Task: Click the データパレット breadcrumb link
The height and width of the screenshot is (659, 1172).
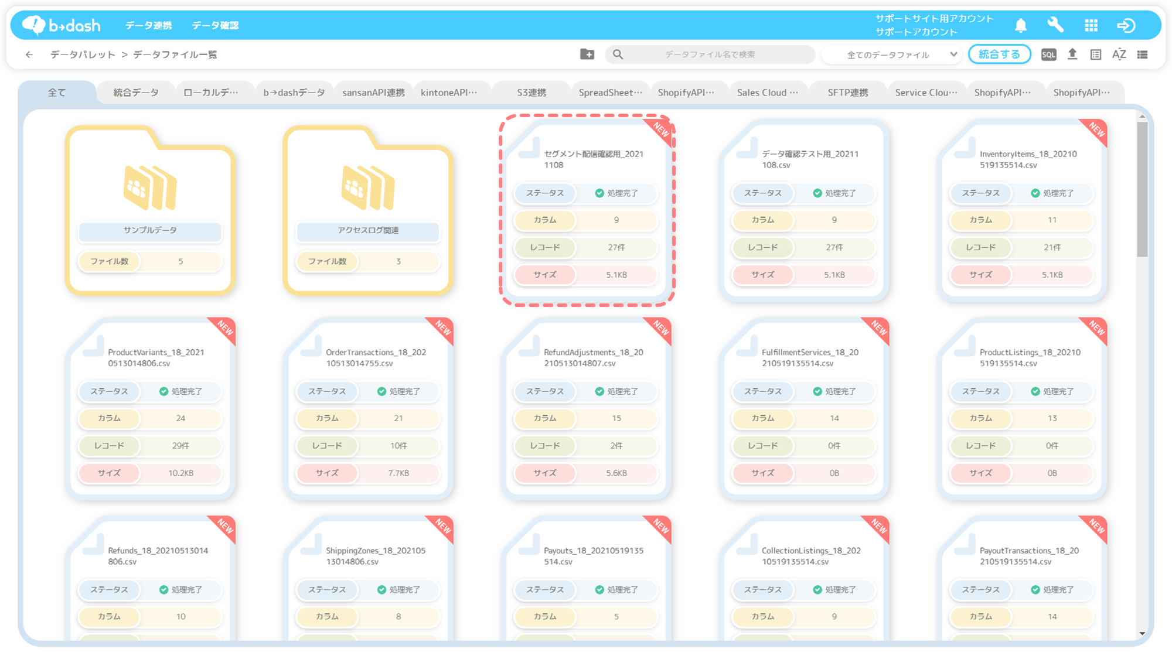Action: tap(83, 54)
